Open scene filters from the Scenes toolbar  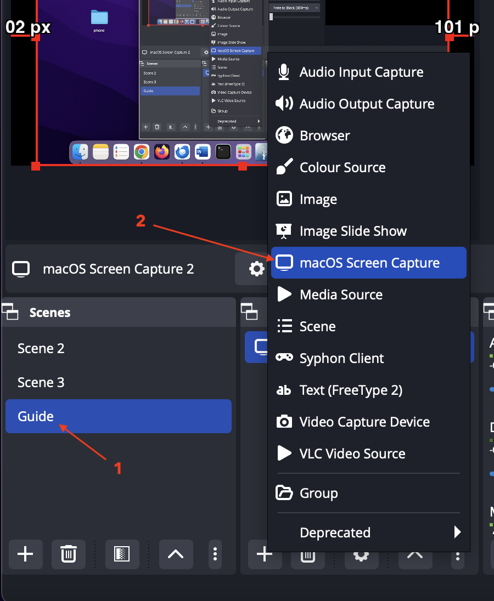[x=122, y=554]
